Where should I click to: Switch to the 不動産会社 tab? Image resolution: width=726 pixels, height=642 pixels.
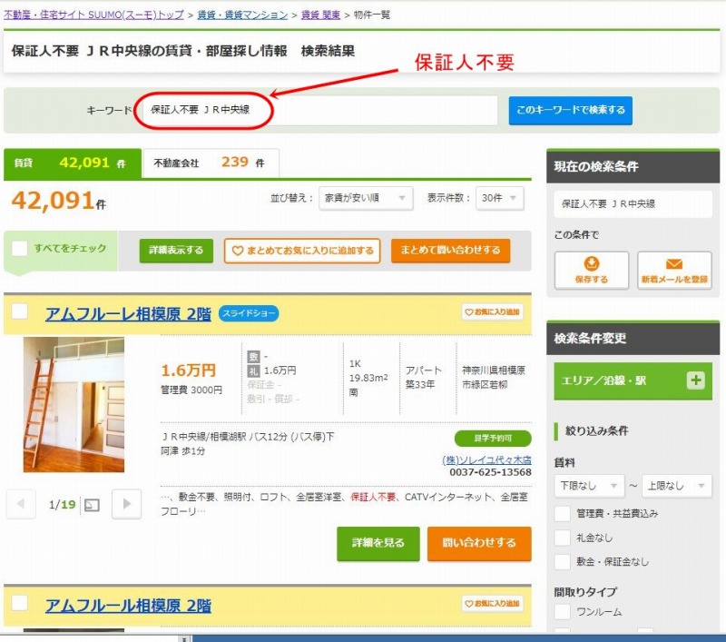211,163
